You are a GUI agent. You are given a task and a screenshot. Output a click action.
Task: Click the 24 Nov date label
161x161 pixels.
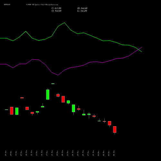[x=72, y=153]
